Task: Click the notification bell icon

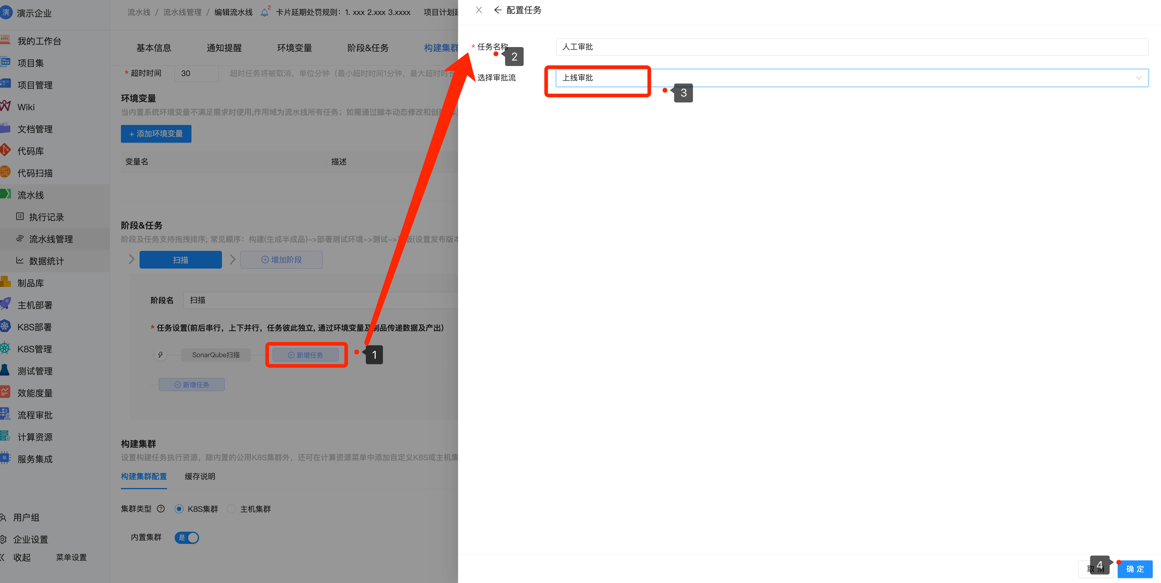Action: [264, 13]
